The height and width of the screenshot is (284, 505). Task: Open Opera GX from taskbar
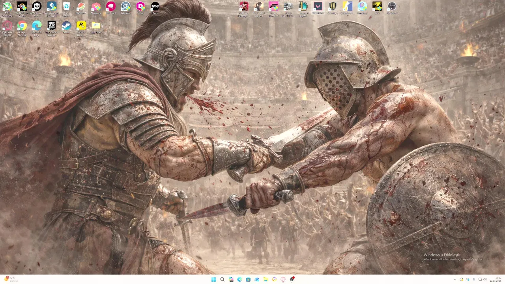tap(283, 279)
